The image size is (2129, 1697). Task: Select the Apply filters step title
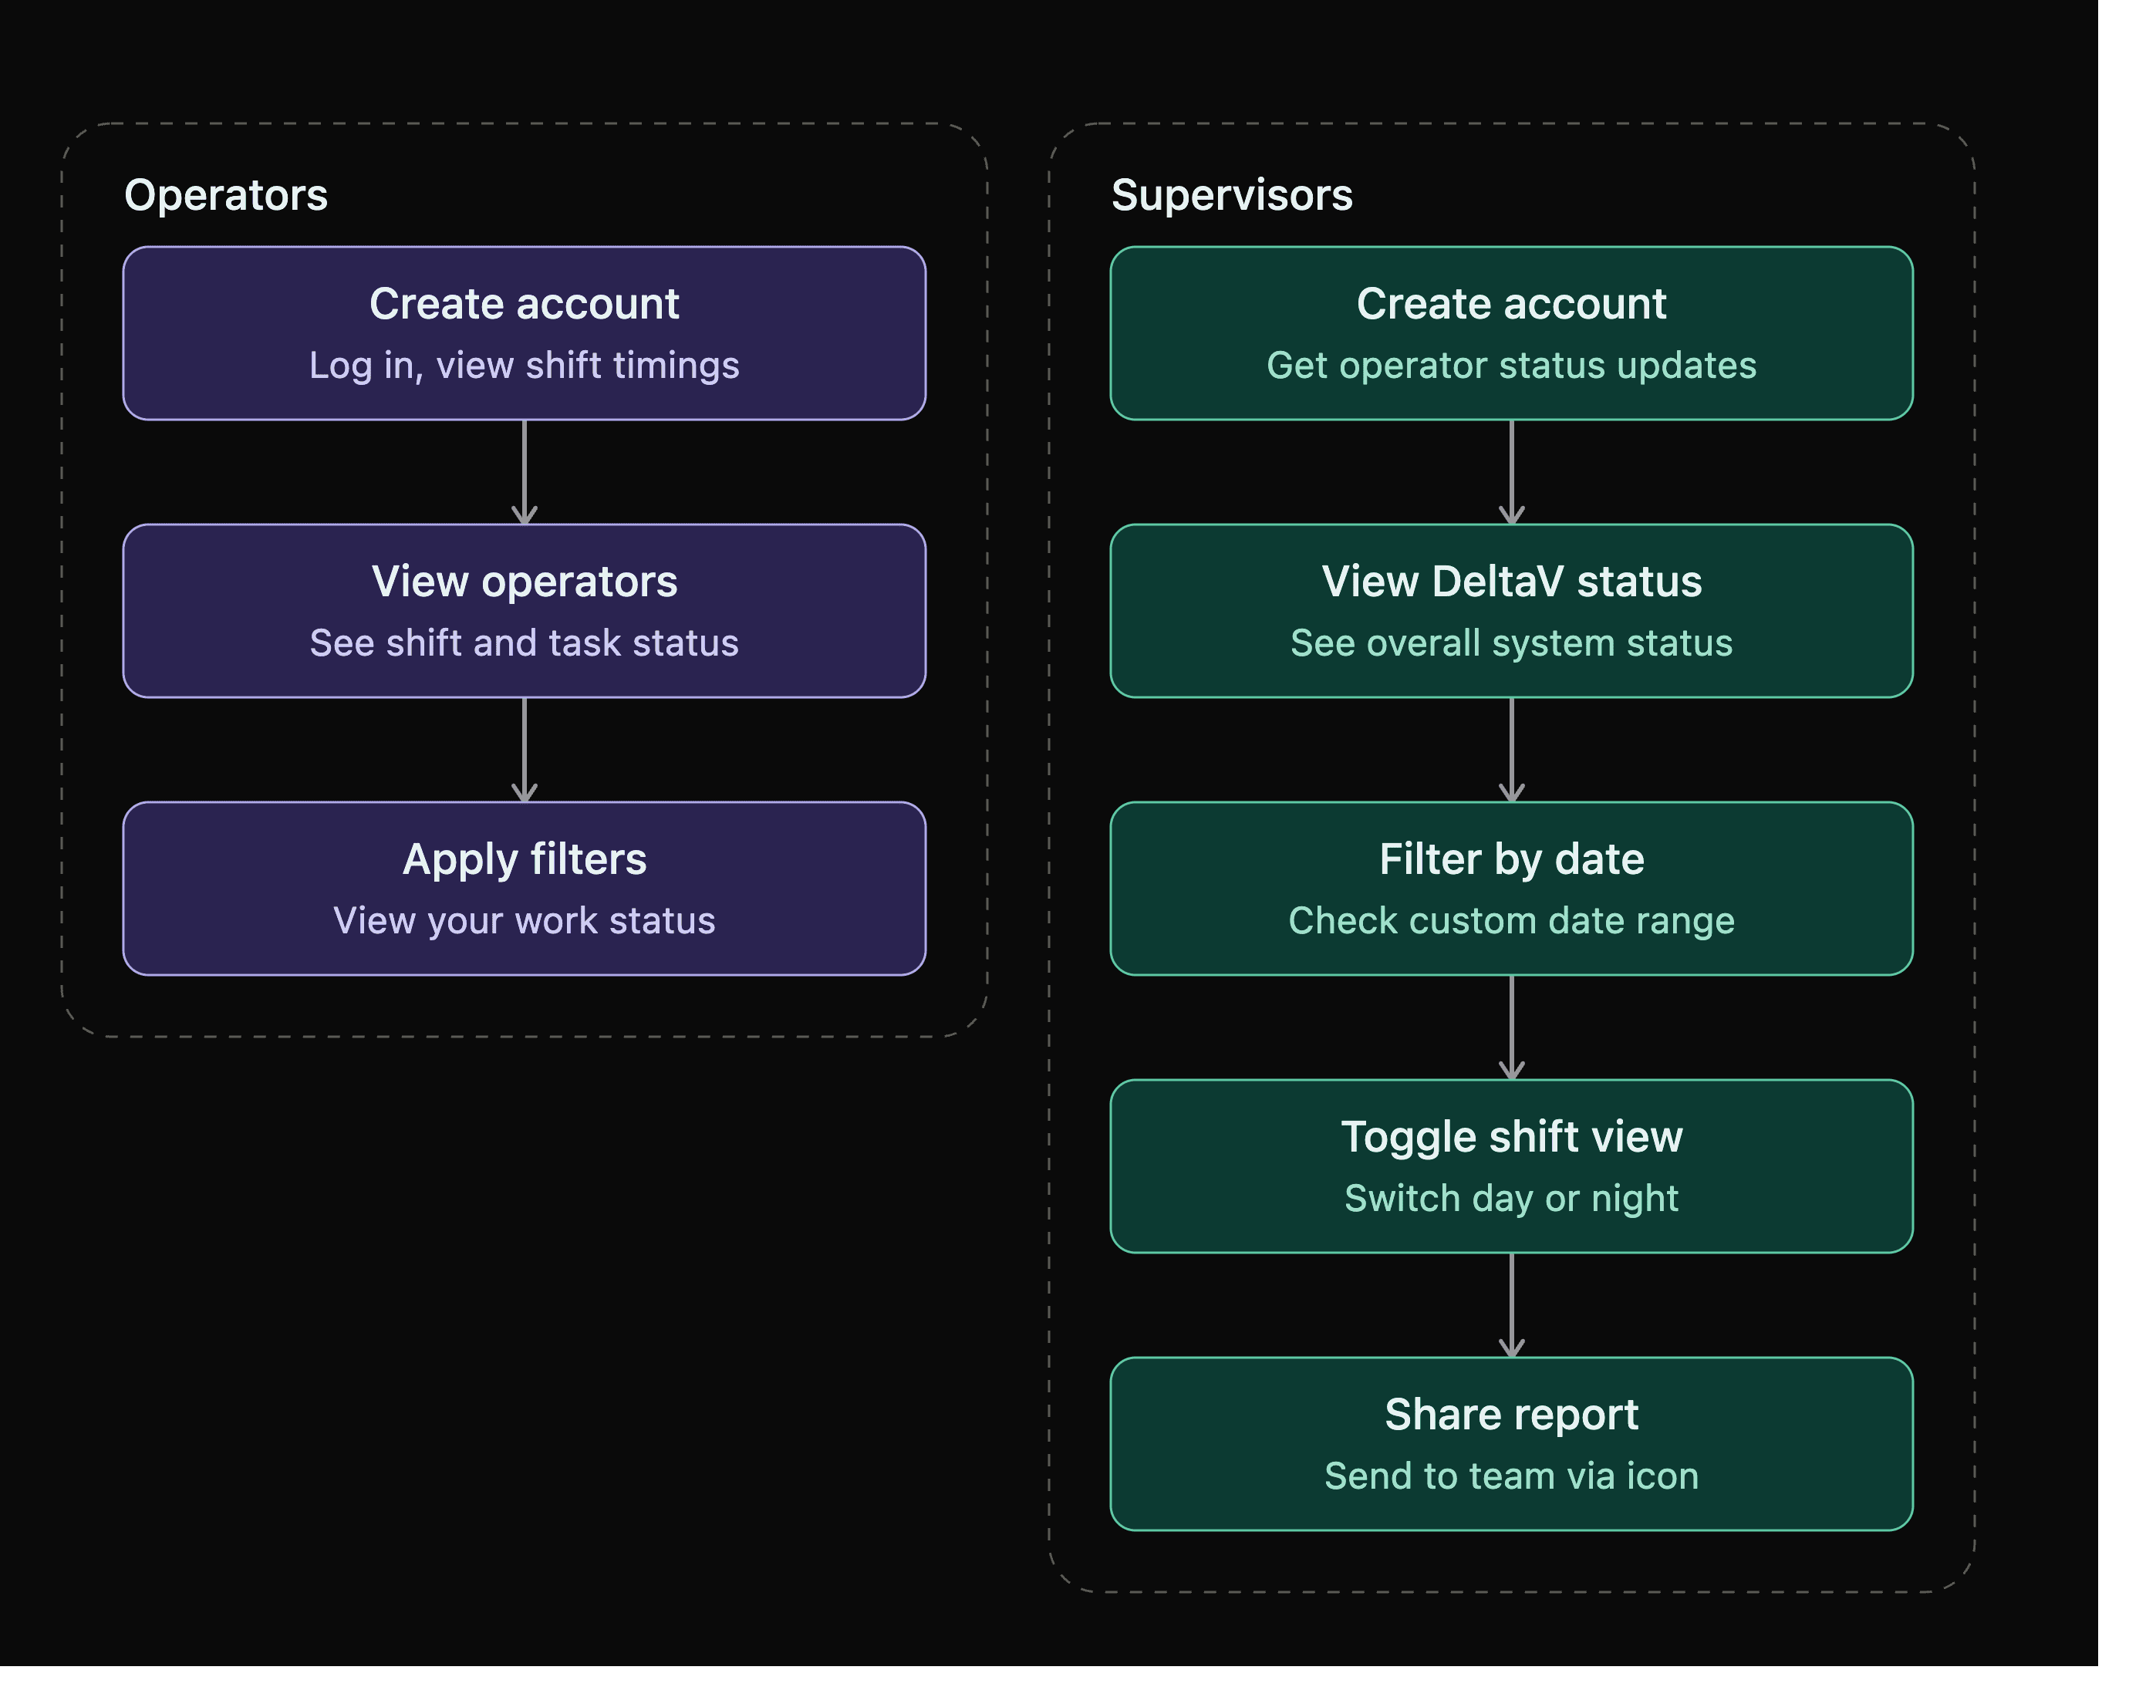tap(525, 860)
